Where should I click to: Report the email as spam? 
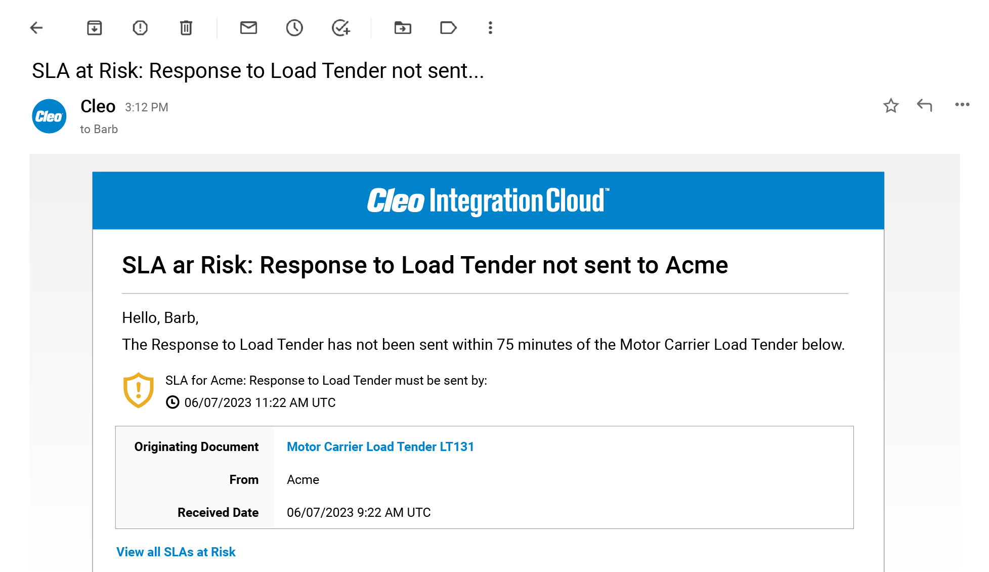(x=140, y=28)
